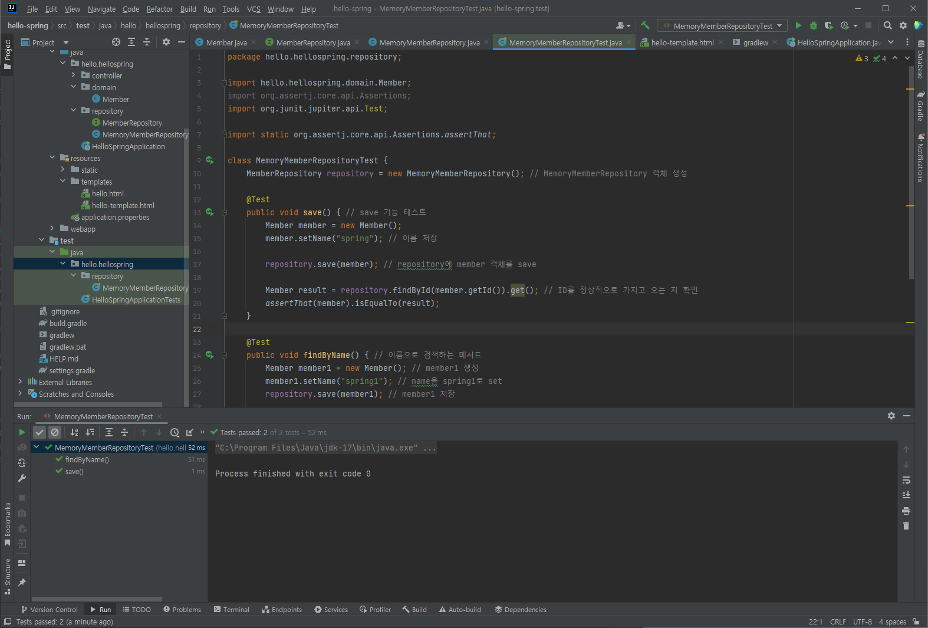Open the Endpoints tool window

(281, 610)
